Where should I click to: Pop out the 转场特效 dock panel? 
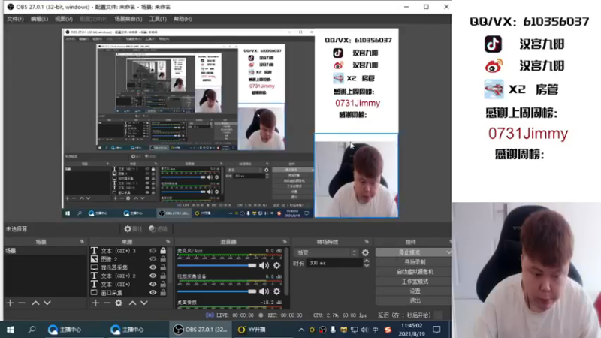click(x=367, y=242)
